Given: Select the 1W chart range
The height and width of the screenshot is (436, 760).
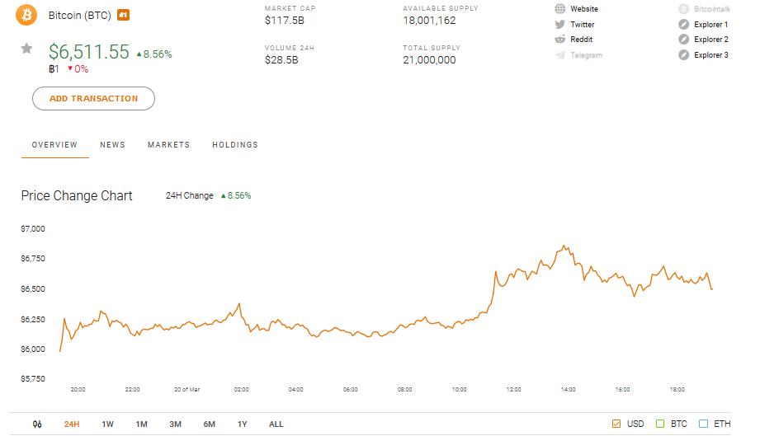Looking at the screenshot, I should click(x=108, y=424).
